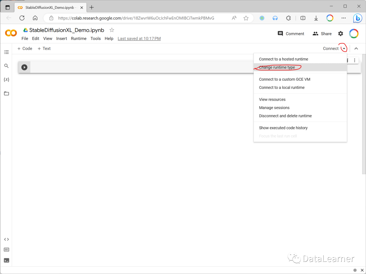Viewport: 366px width, 274px height.
Task: Add this page to browser favorites
Action: 246,18
